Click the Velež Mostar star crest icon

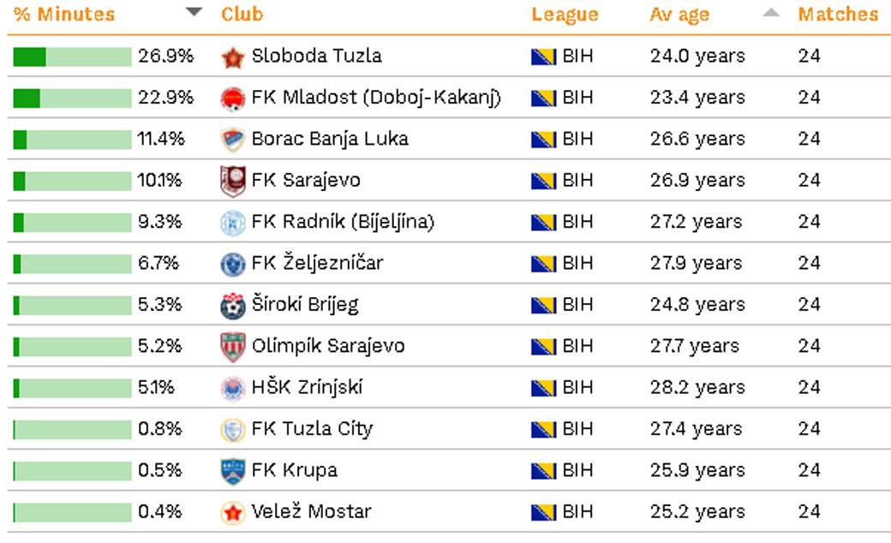[x=232, y=513]
